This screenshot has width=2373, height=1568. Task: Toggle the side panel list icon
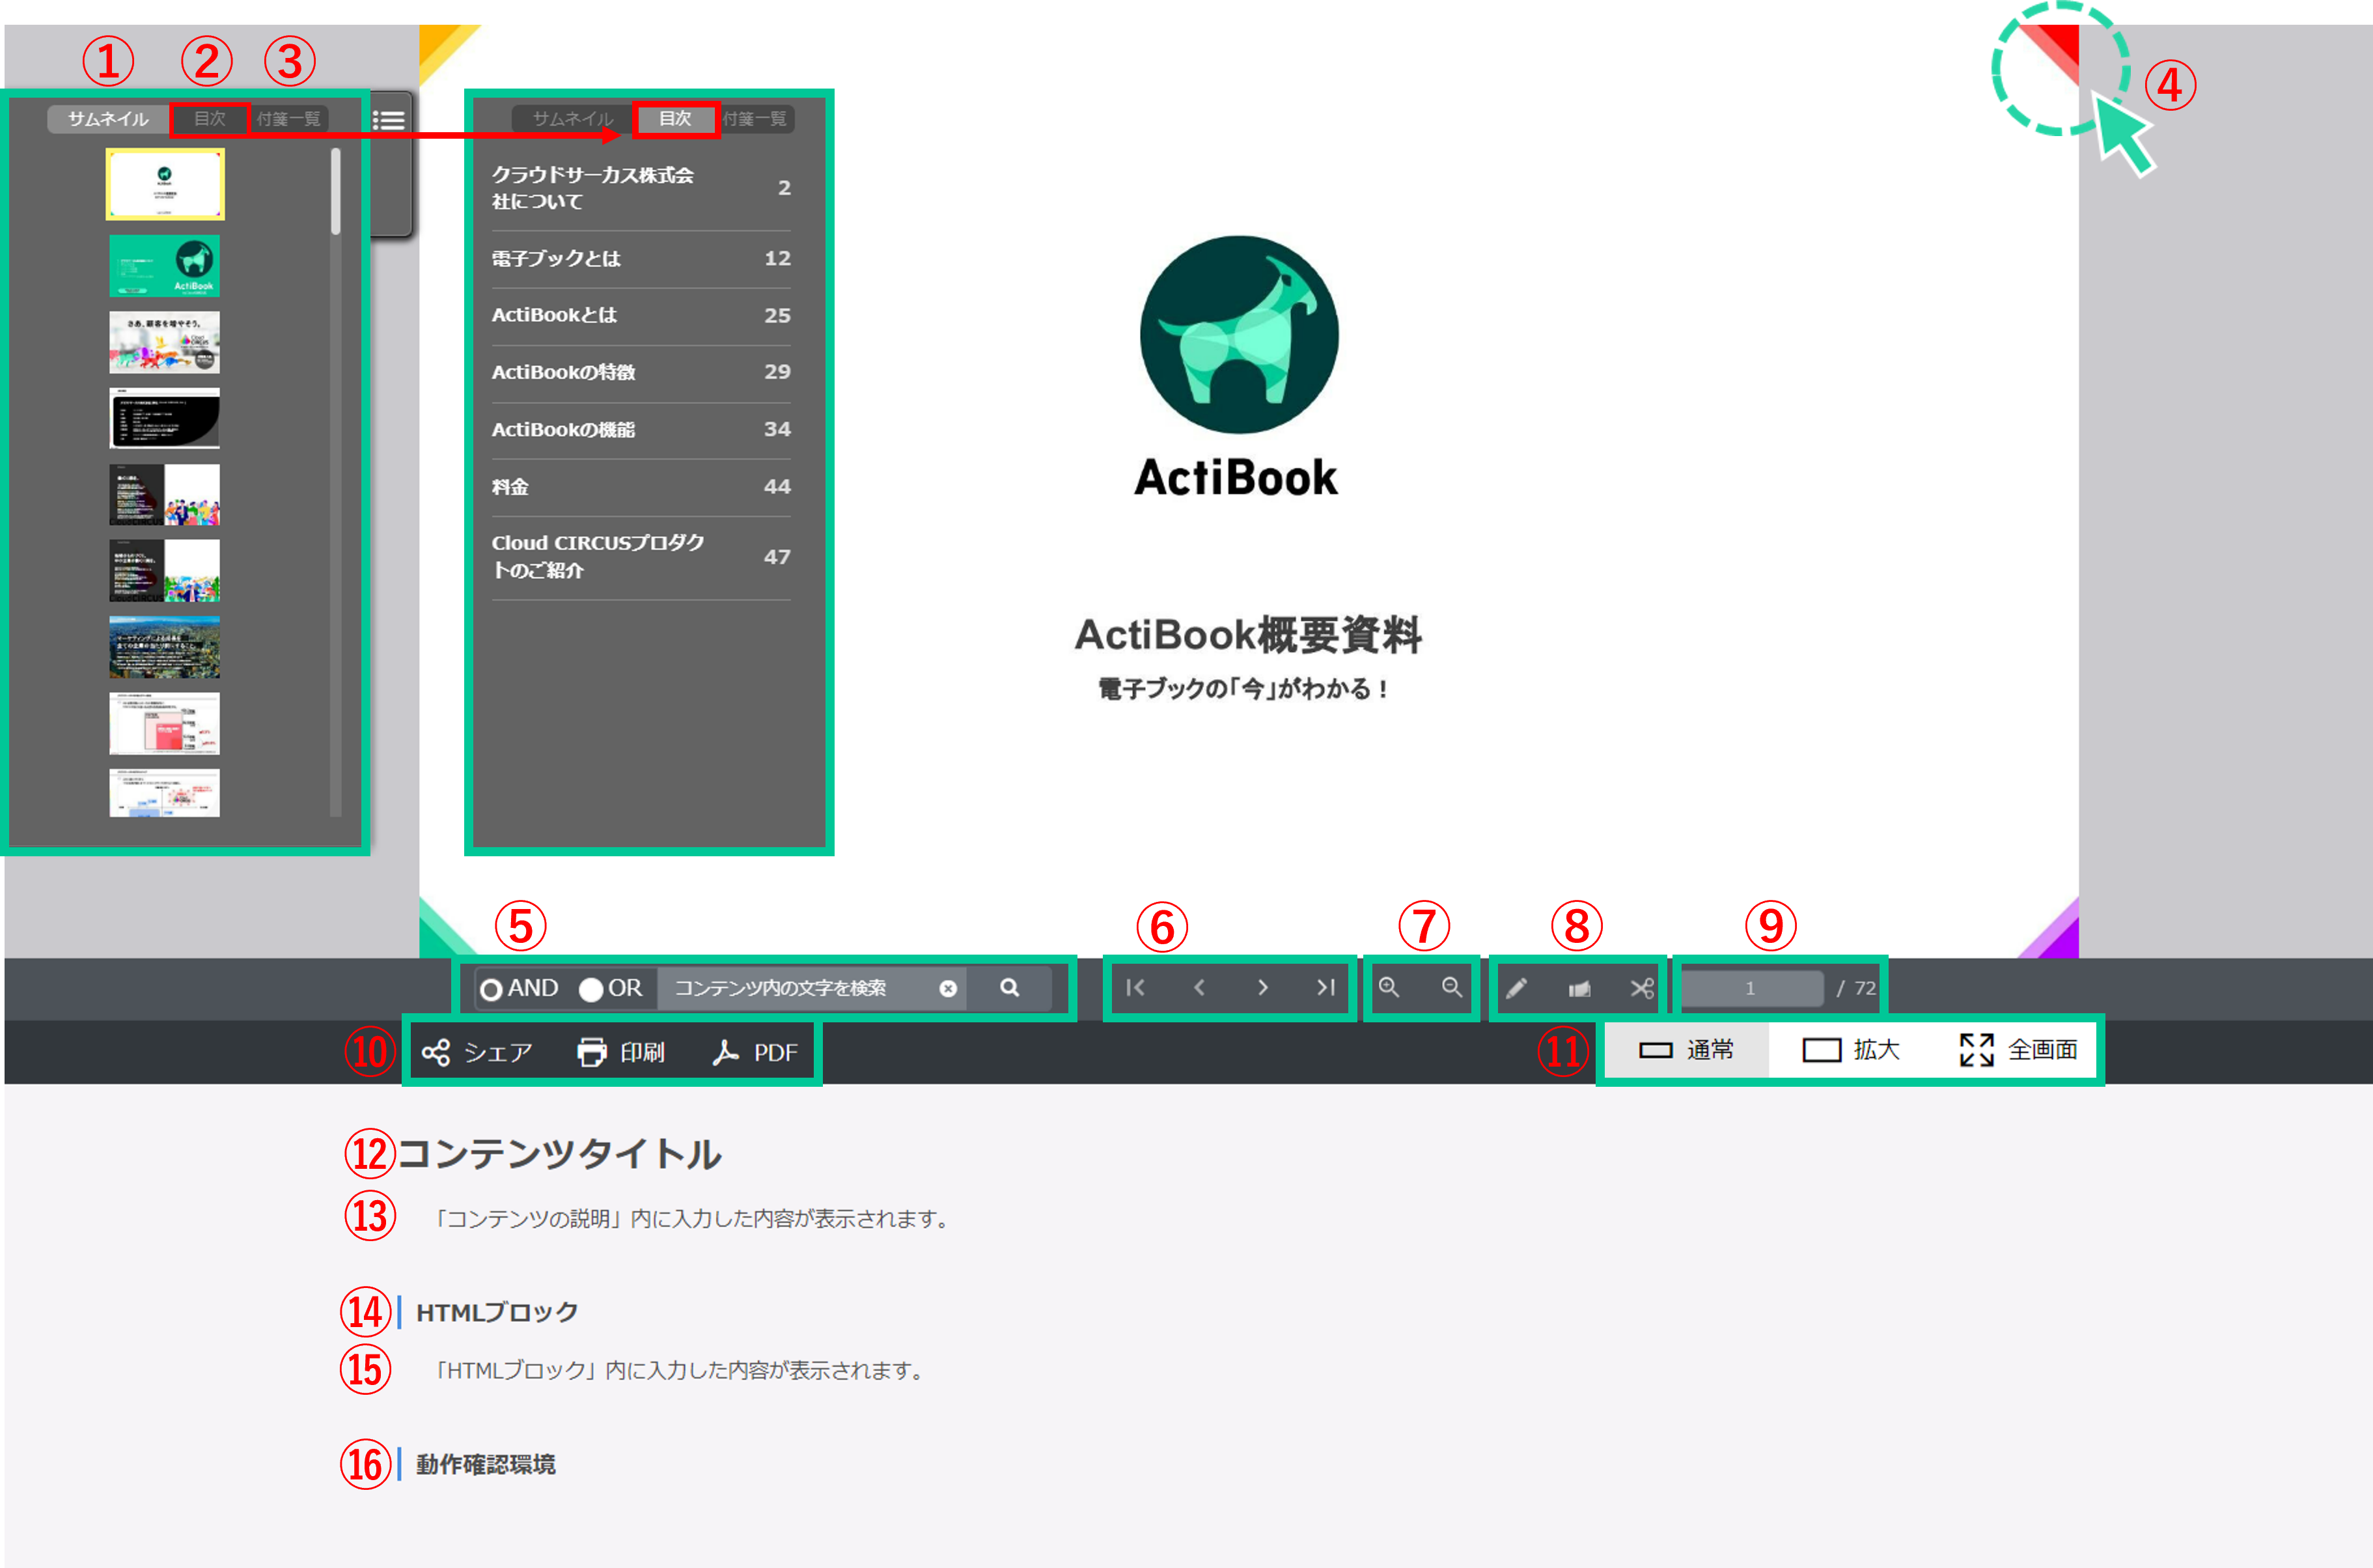click(389, 120)
